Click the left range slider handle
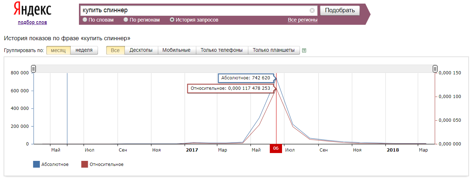The image size is (474, 181). (x=33, y=69)
